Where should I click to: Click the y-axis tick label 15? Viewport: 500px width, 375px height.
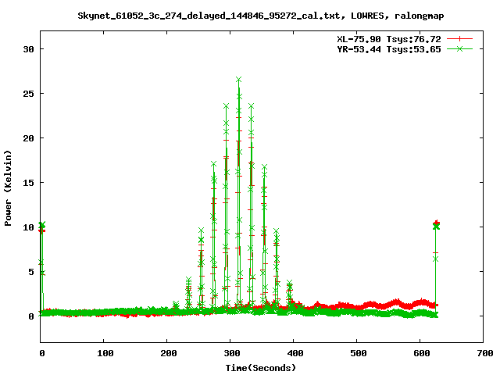point(29,183)
